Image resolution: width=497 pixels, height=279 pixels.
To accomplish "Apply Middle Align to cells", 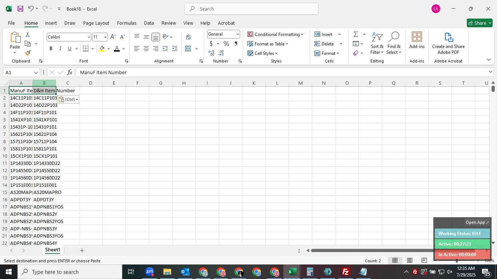I will pos(146,37).
